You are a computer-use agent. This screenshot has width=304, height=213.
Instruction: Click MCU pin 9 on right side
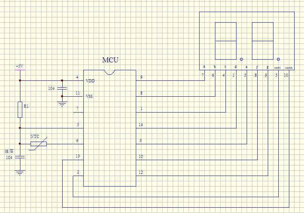click(141, 77)
